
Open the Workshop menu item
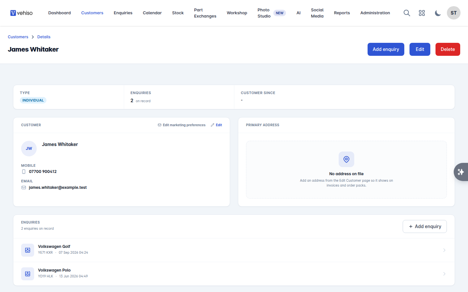coord(237,13)
